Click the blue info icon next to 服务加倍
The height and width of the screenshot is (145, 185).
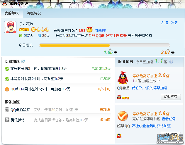point(171,62)
